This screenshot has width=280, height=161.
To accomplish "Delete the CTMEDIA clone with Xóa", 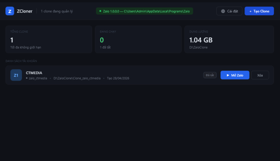I will coord(260,75).
